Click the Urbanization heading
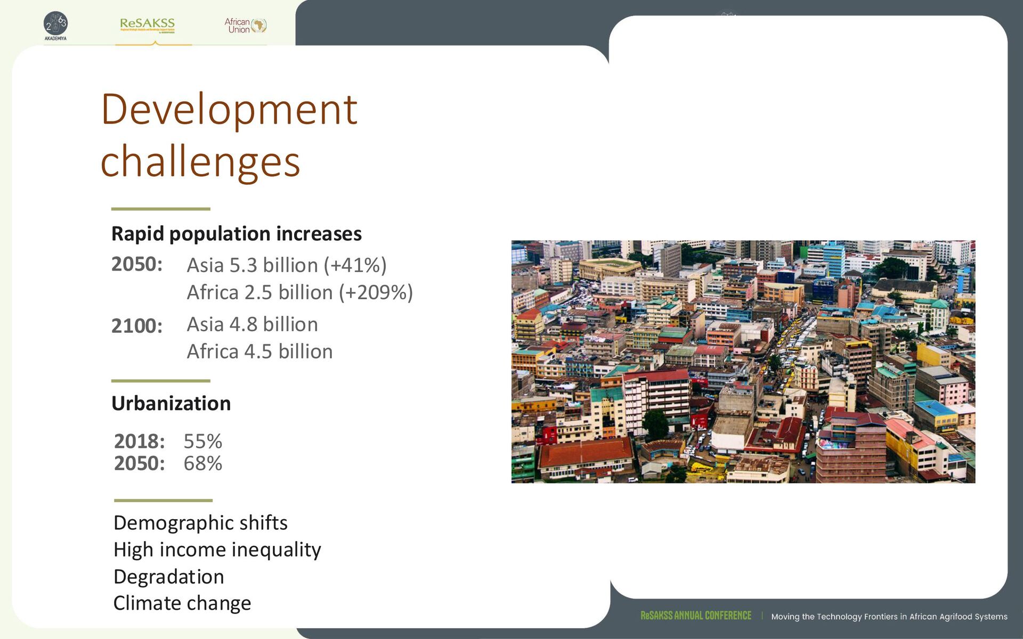Screen dimensions: 1023x639 click(x=171, y=404)
